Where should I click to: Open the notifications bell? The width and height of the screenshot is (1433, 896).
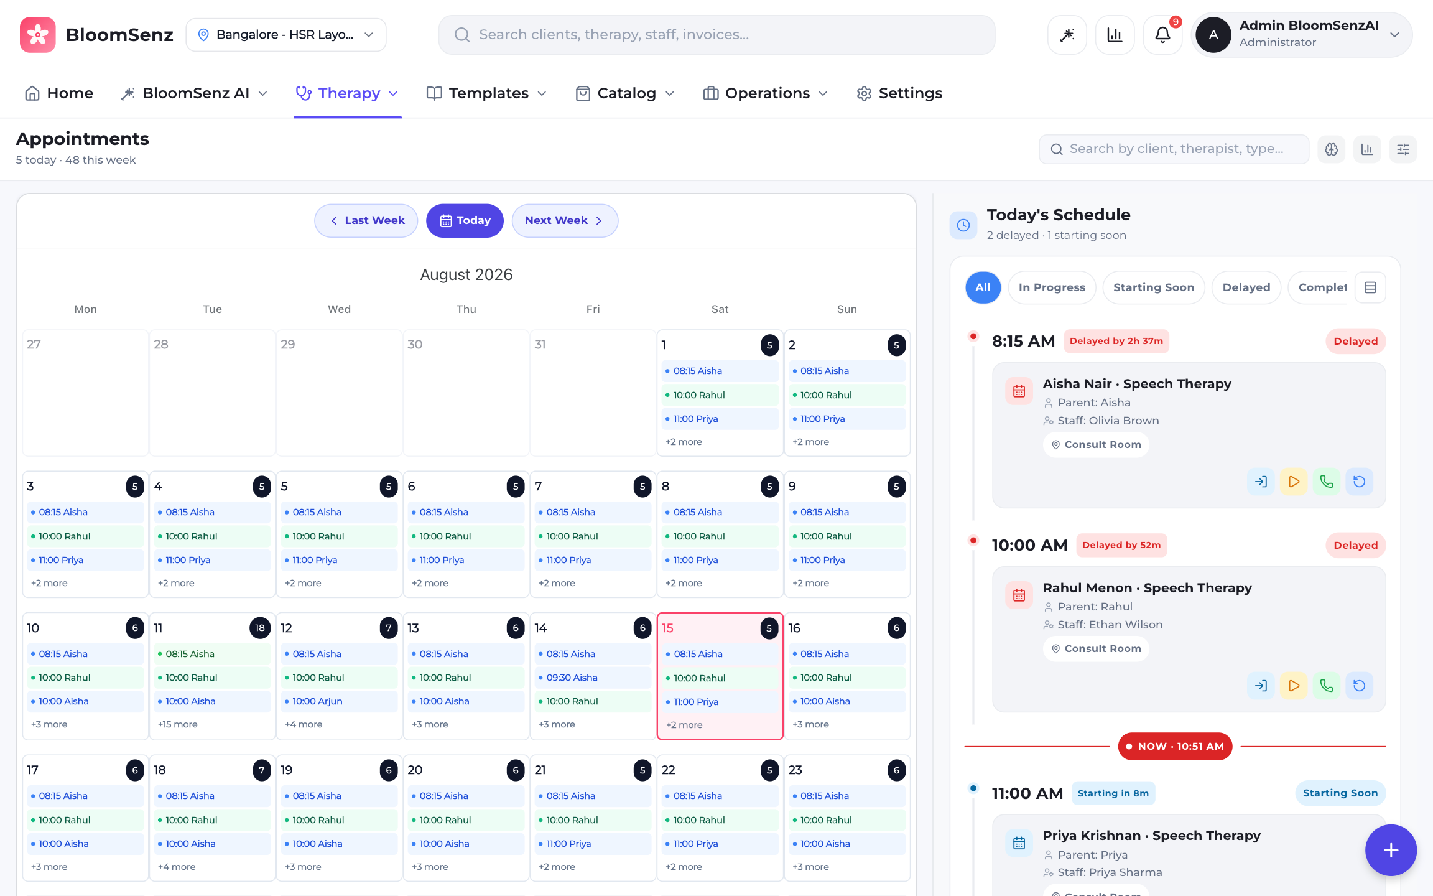click(x=1162, y=35)
